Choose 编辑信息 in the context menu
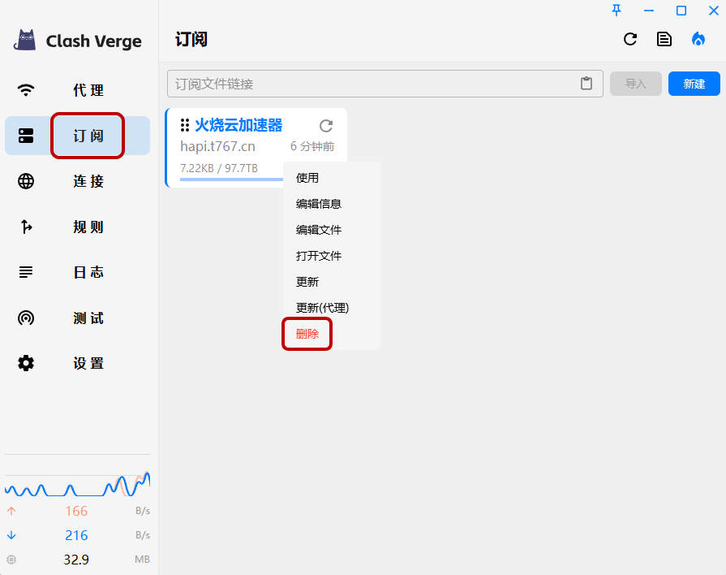The width and height of the screenshot is (726, 575). pos(319,204)
